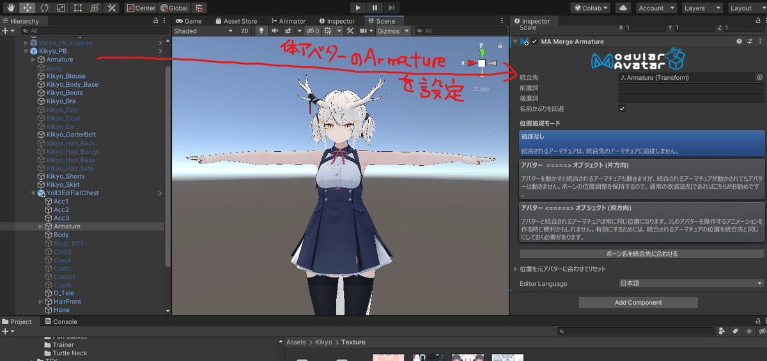Switch to the Animator tab
This screenshot has width=767, height=361.
click(288, 21)
